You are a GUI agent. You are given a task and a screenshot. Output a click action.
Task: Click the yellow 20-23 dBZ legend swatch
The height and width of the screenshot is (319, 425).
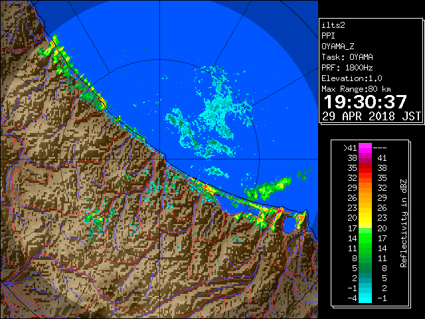(365, 218)
